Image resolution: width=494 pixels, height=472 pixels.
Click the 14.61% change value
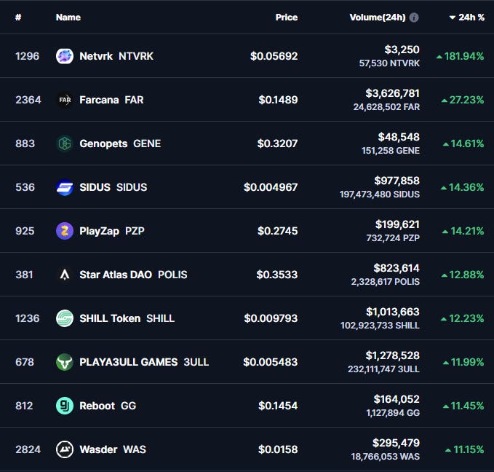tap(468, 143)
